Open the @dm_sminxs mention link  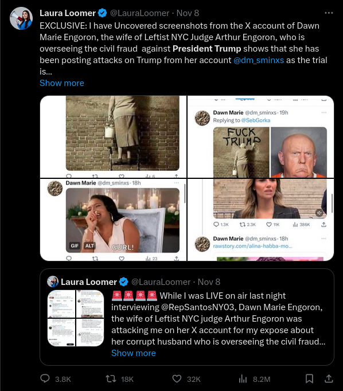point(259,60)
